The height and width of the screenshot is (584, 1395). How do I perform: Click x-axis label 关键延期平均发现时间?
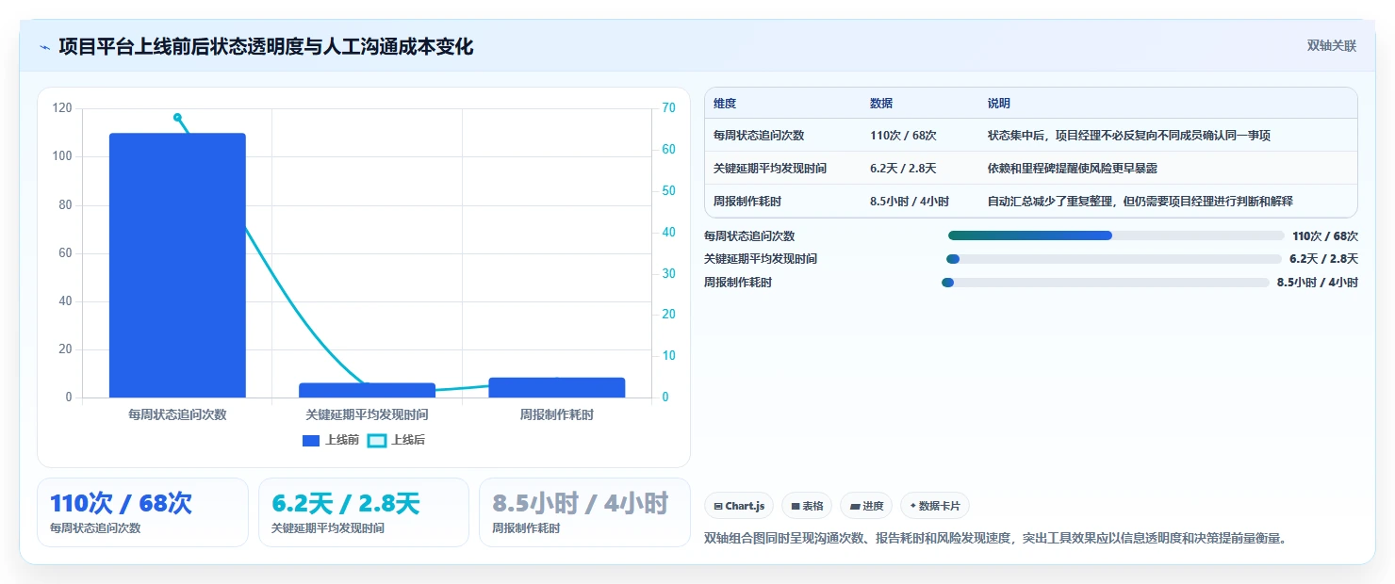click(367, 414)
